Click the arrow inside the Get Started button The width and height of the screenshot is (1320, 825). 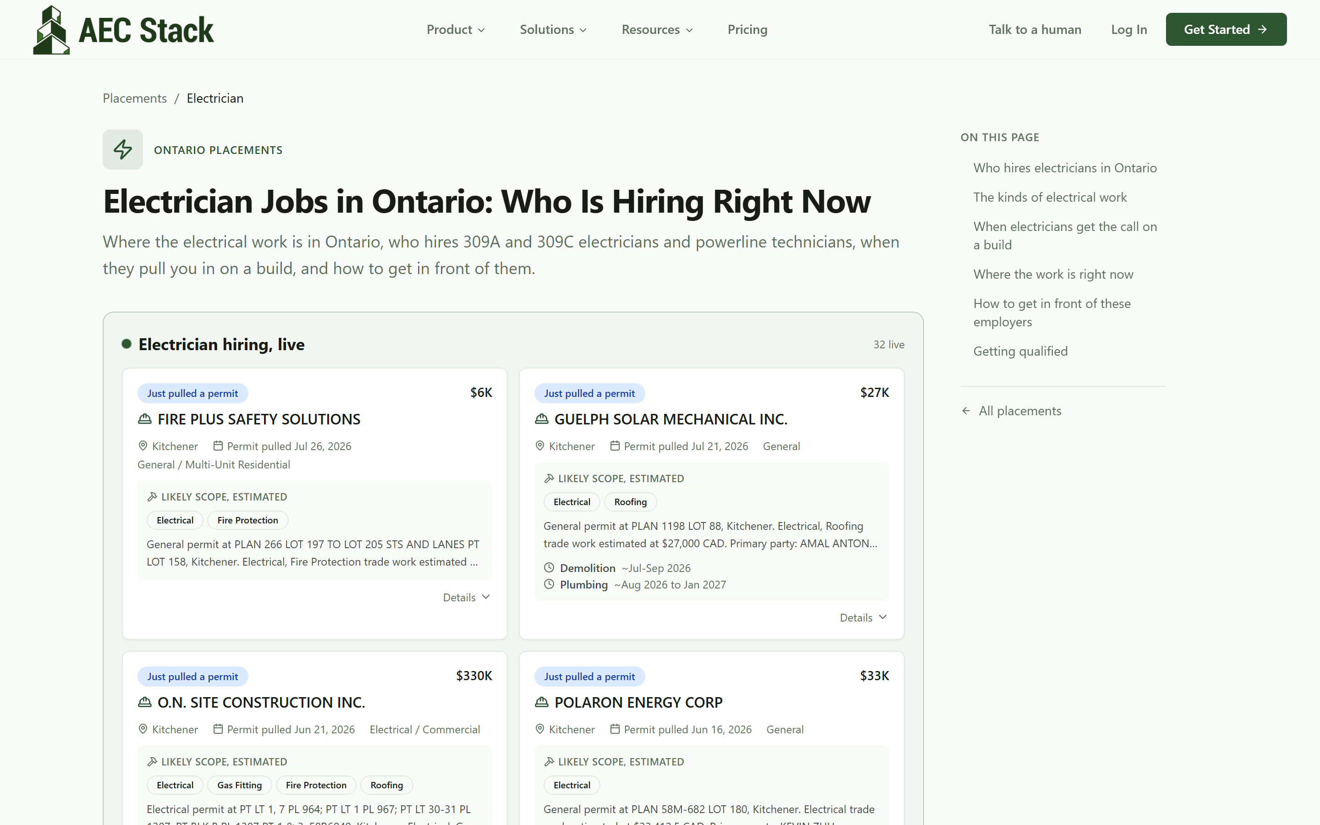(1262, 29)
